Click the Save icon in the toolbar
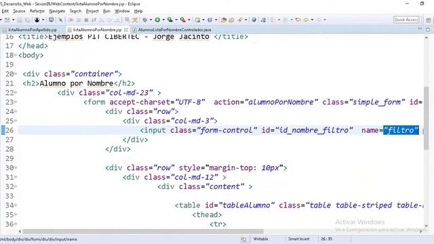 tap(20, 20)
